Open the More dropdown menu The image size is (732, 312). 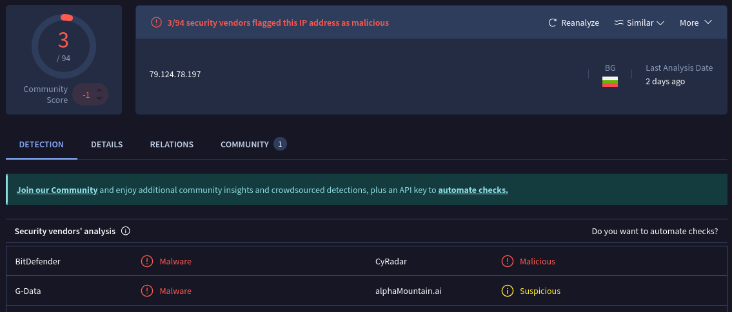click(695, 23)
